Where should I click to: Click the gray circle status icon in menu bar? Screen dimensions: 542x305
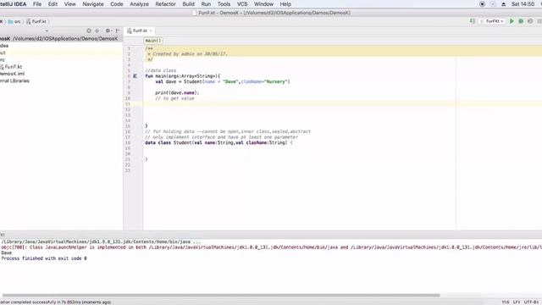[493, 4]
